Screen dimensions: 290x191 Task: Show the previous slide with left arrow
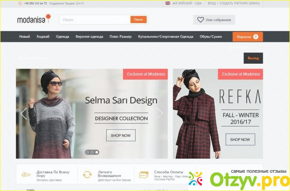point(24,114)
